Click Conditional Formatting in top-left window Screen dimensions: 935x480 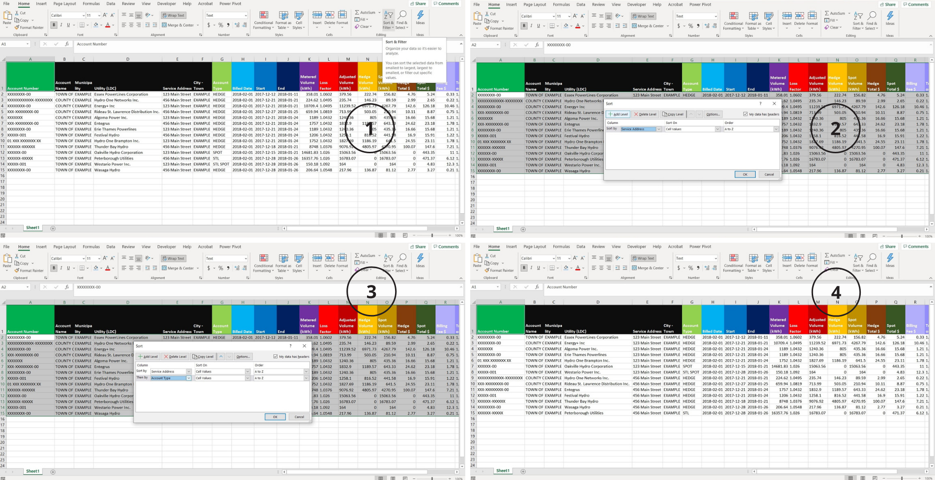263,20
